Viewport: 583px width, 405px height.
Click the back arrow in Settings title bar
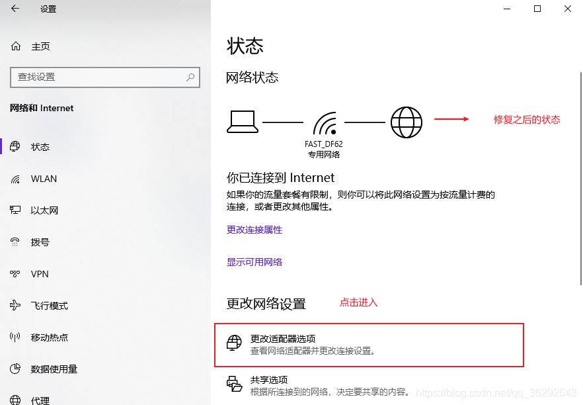15,9
